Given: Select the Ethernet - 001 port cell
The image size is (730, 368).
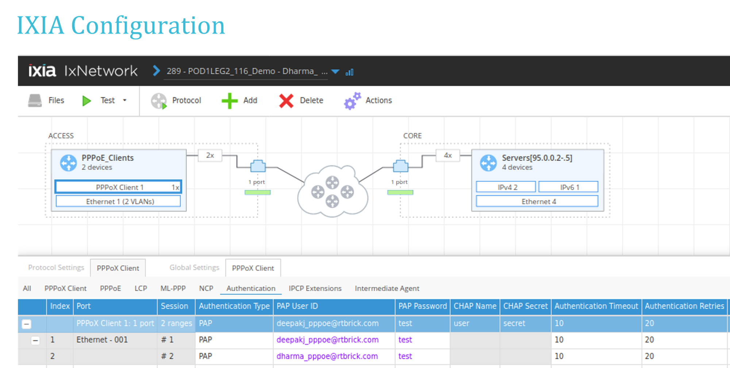Looking at the screenshot, I should pos(115,340).
